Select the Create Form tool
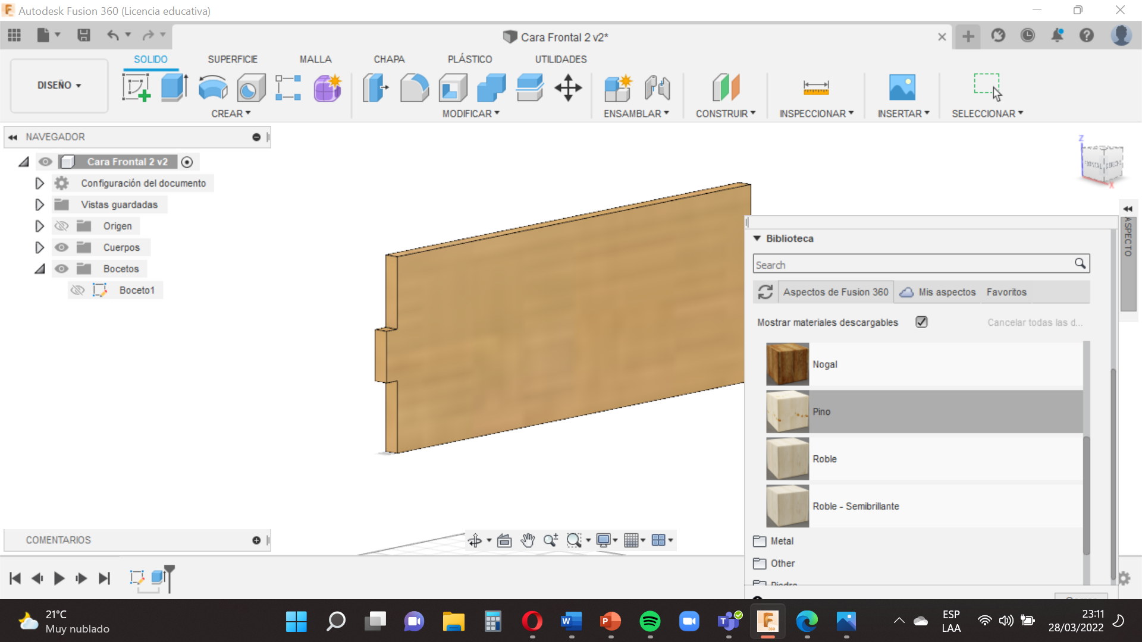Image resolution: width=1142 pixels, height=642 pixels. 327,87
